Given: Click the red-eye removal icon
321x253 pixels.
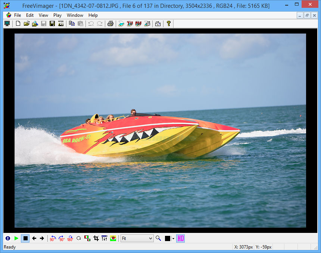Looking at the screenshot, I should (x=113, y=238).
